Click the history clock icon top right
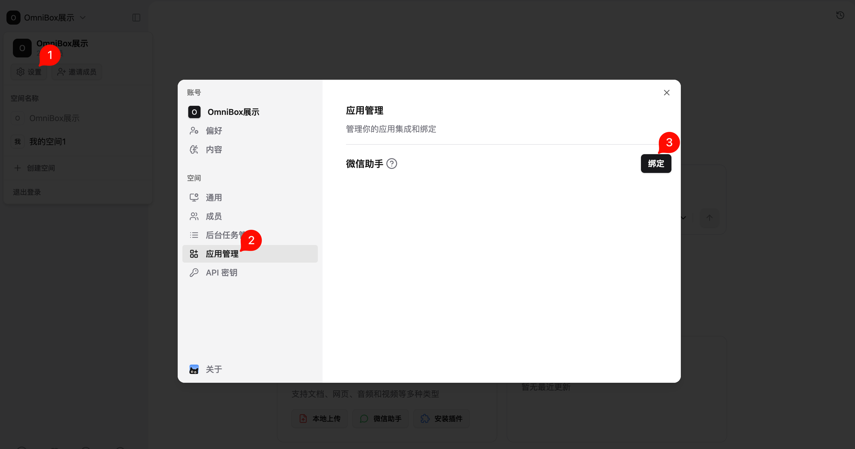Viewport: 855px width, 449px height. coord(840,15)
